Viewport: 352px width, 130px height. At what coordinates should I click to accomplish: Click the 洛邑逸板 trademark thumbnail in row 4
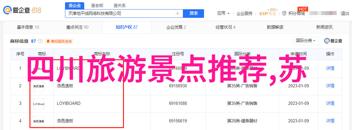point(39,121)
